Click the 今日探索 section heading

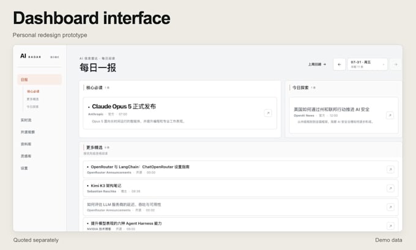[300, 87]
